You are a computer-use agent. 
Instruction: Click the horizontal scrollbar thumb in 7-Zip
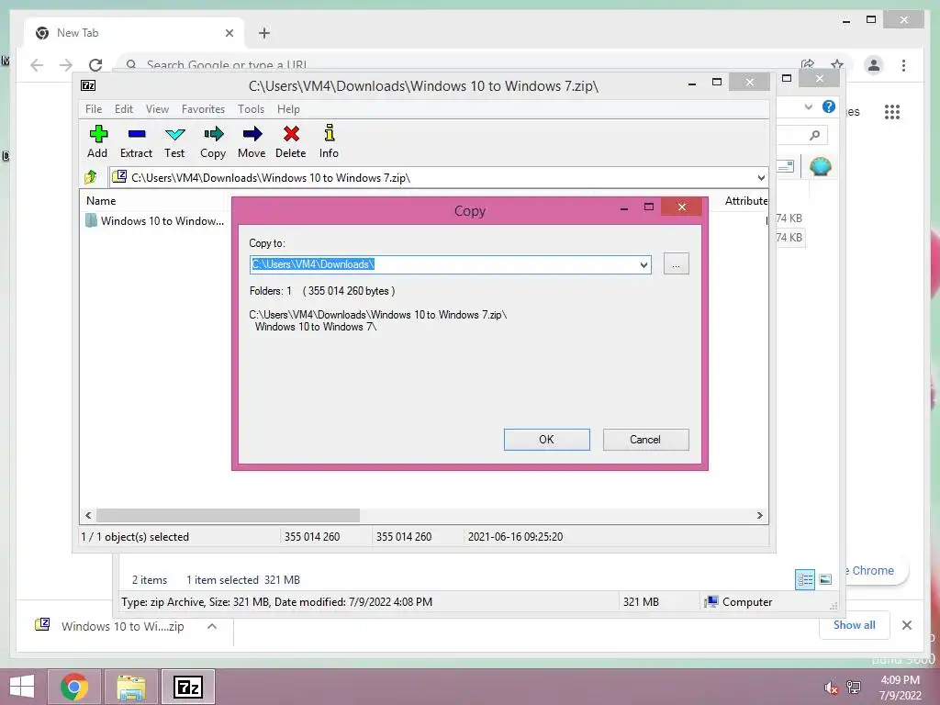(228, 516)
